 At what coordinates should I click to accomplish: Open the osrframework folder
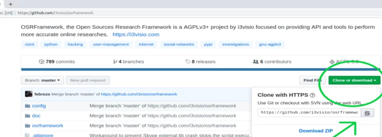click(x=47, y=126)
